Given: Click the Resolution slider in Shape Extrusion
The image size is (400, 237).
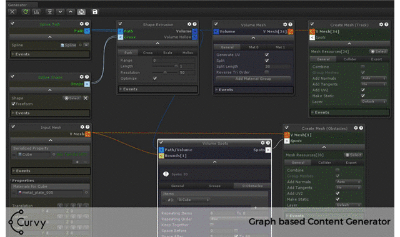Looking at the screenshot, I should [165, 72].
